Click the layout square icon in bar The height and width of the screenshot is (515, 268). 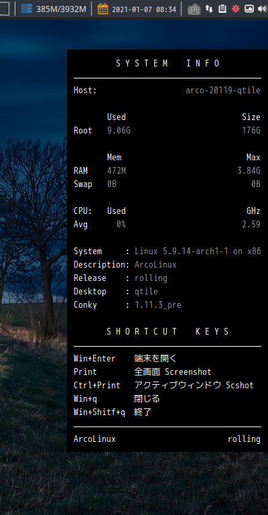coord(4,9)
